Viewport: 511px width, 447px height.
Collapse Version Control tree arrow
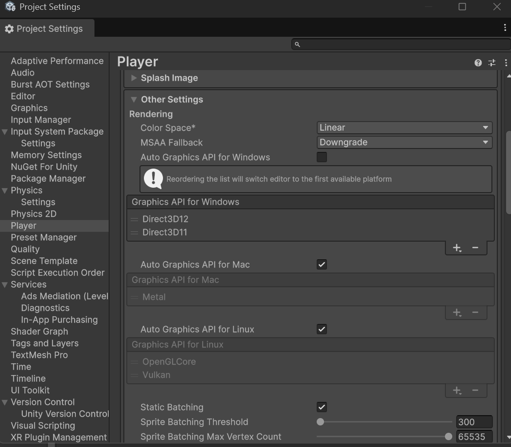coord(5,402)
